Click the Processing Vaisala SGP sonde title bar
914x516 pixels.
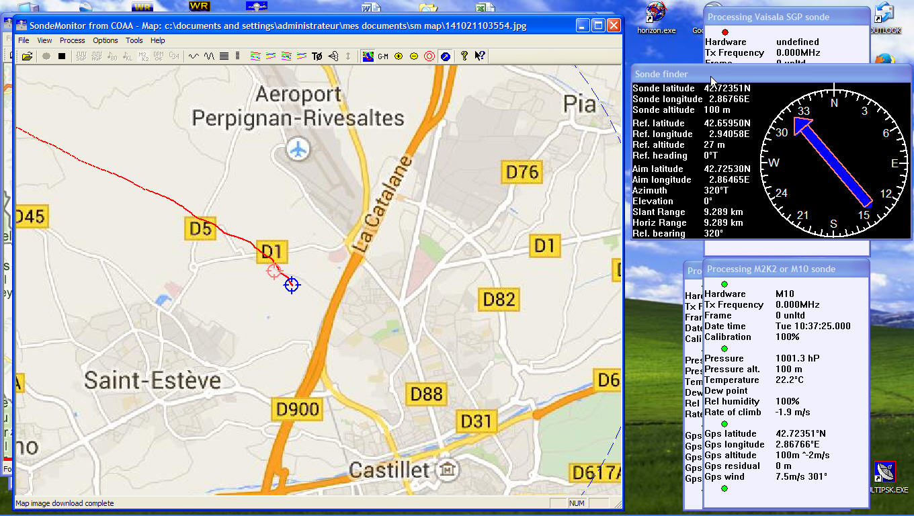786,17
